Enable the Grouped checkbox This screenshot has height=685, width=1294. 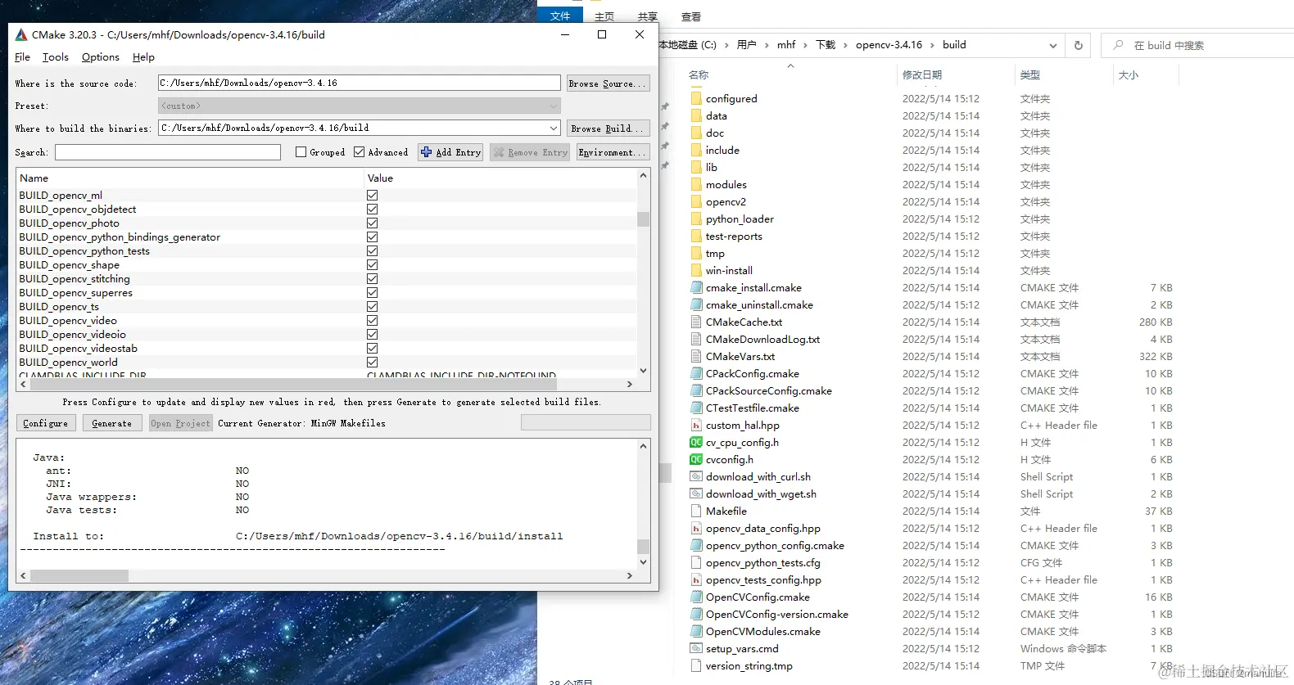301,152
